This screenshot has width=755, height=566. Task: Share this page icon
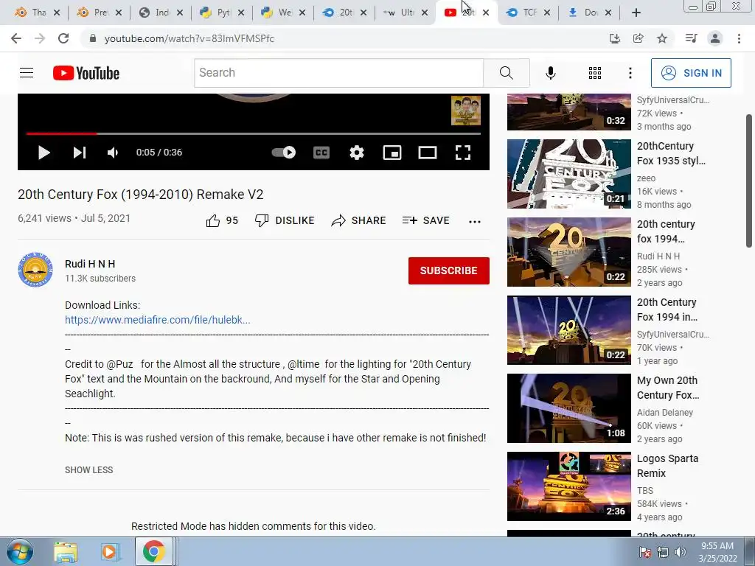click(638, 38)
